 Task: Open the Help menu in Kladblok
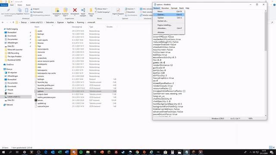tap(187, 8)
